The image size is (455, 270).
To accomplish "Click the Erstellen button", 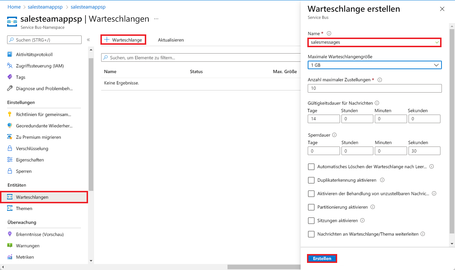I will click(x=322, y=259).
